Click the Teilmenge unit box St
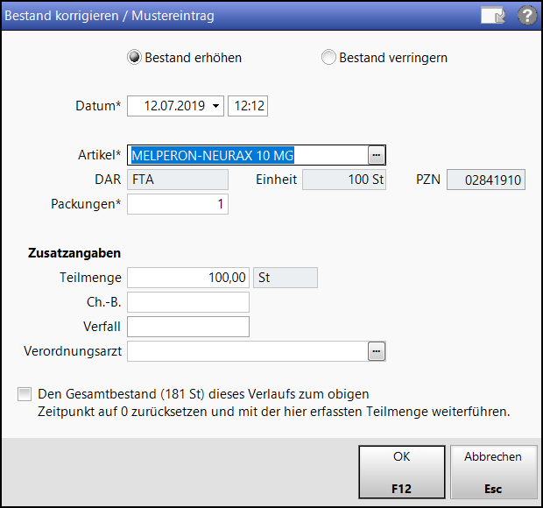The image size is (543, 508). pyautogui.click(x=286, y=278)
